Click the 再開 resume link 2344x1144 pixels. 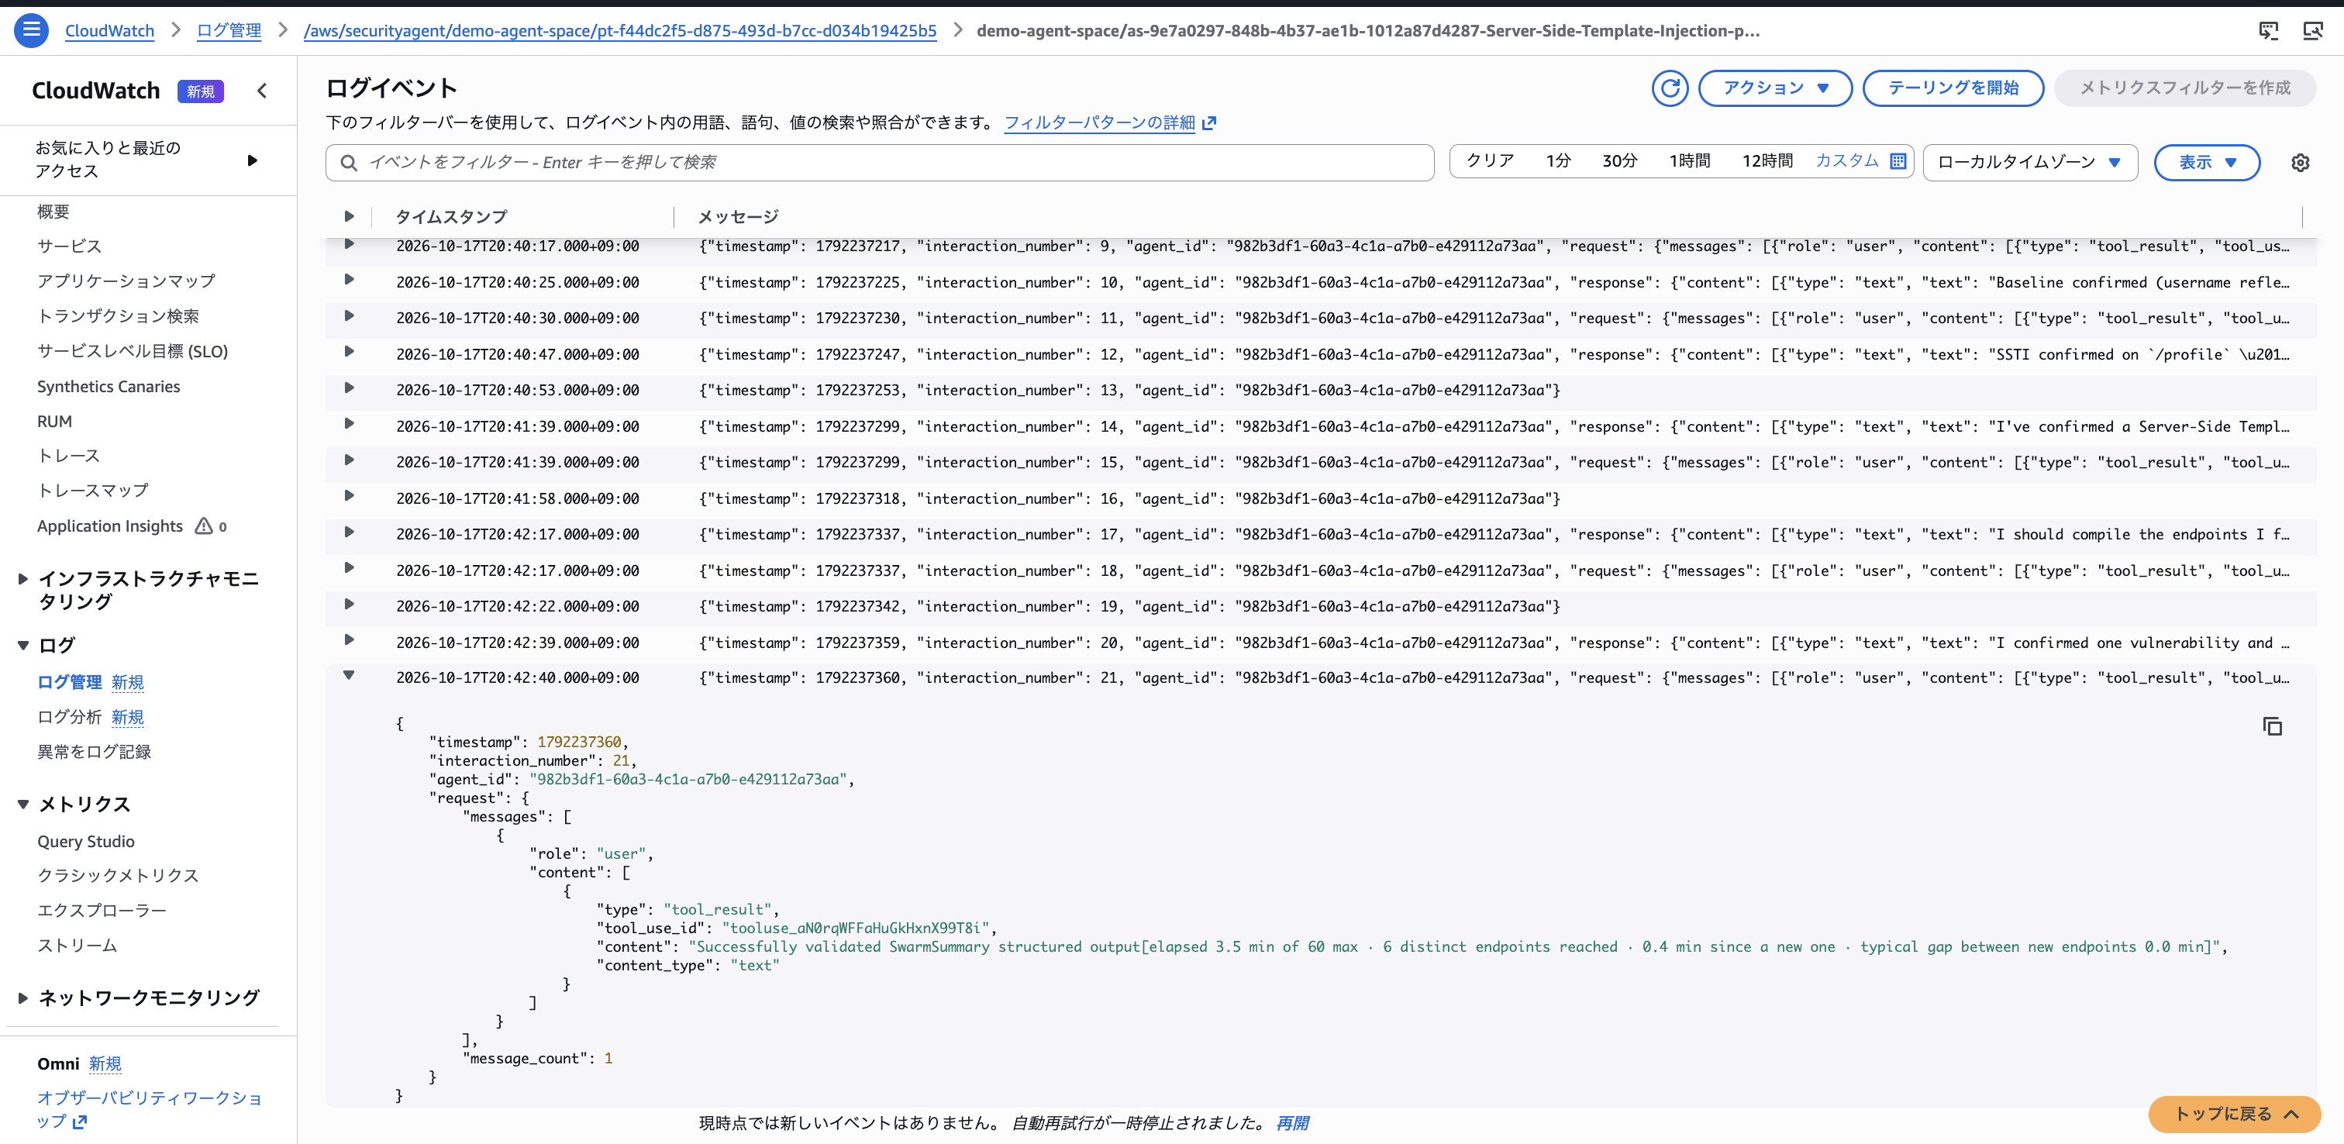1292,1123
